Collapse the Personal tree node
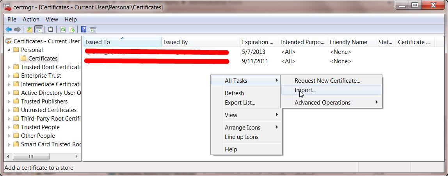This screenshot has width=448, height=176. [x=9, y=50]
